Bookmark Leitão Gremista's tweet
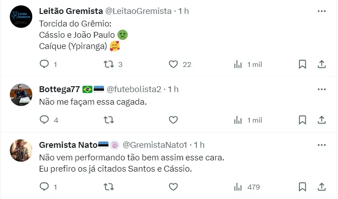 click(303, 64)
